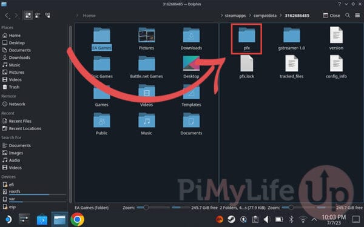
Task: Select the version file
Action: pyautogui.click(x=336, y=39)
